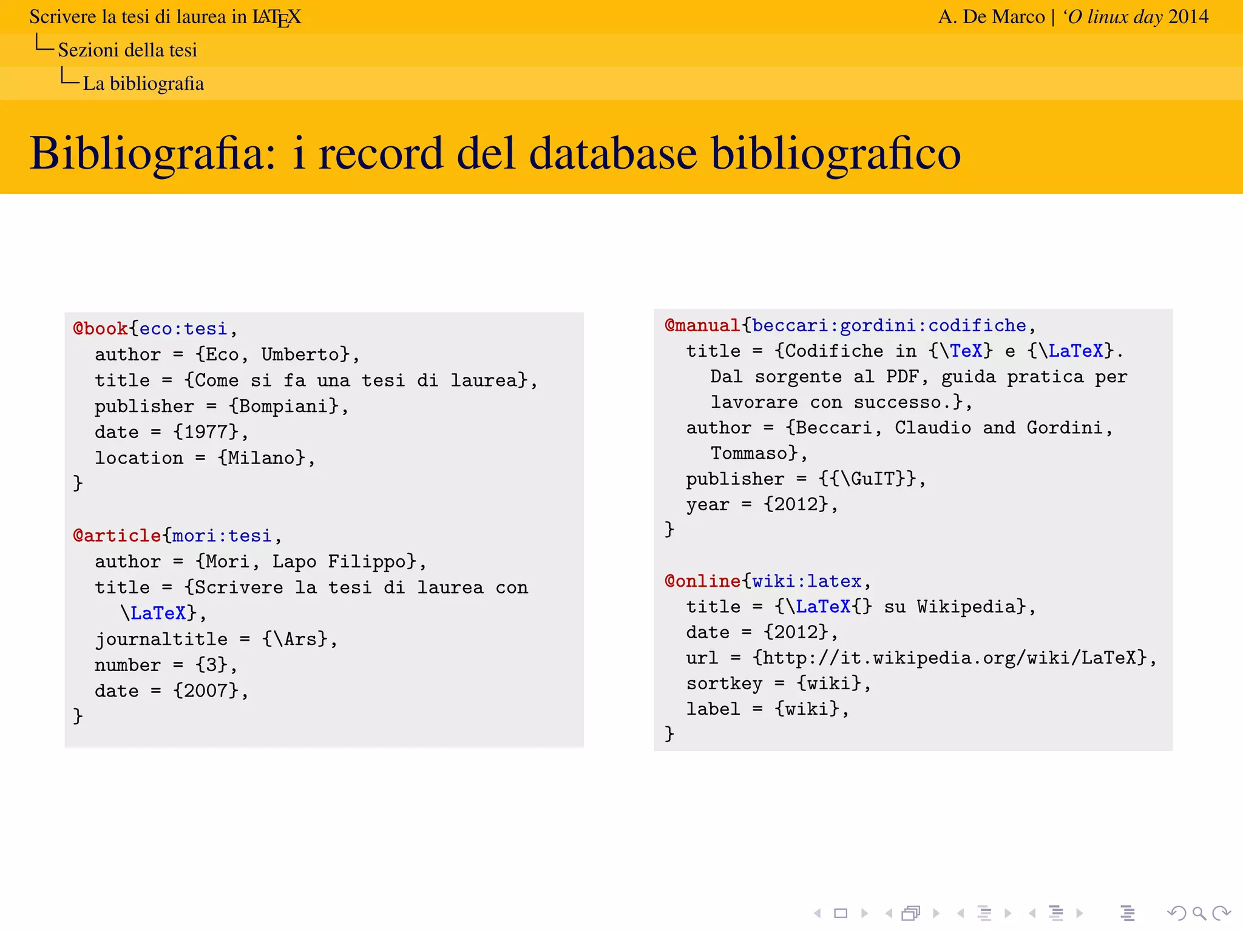The width and height of the screenshot is (1243, 932).
Task: Click the subsection navigation lines icon
Action: tap(984, 913)
